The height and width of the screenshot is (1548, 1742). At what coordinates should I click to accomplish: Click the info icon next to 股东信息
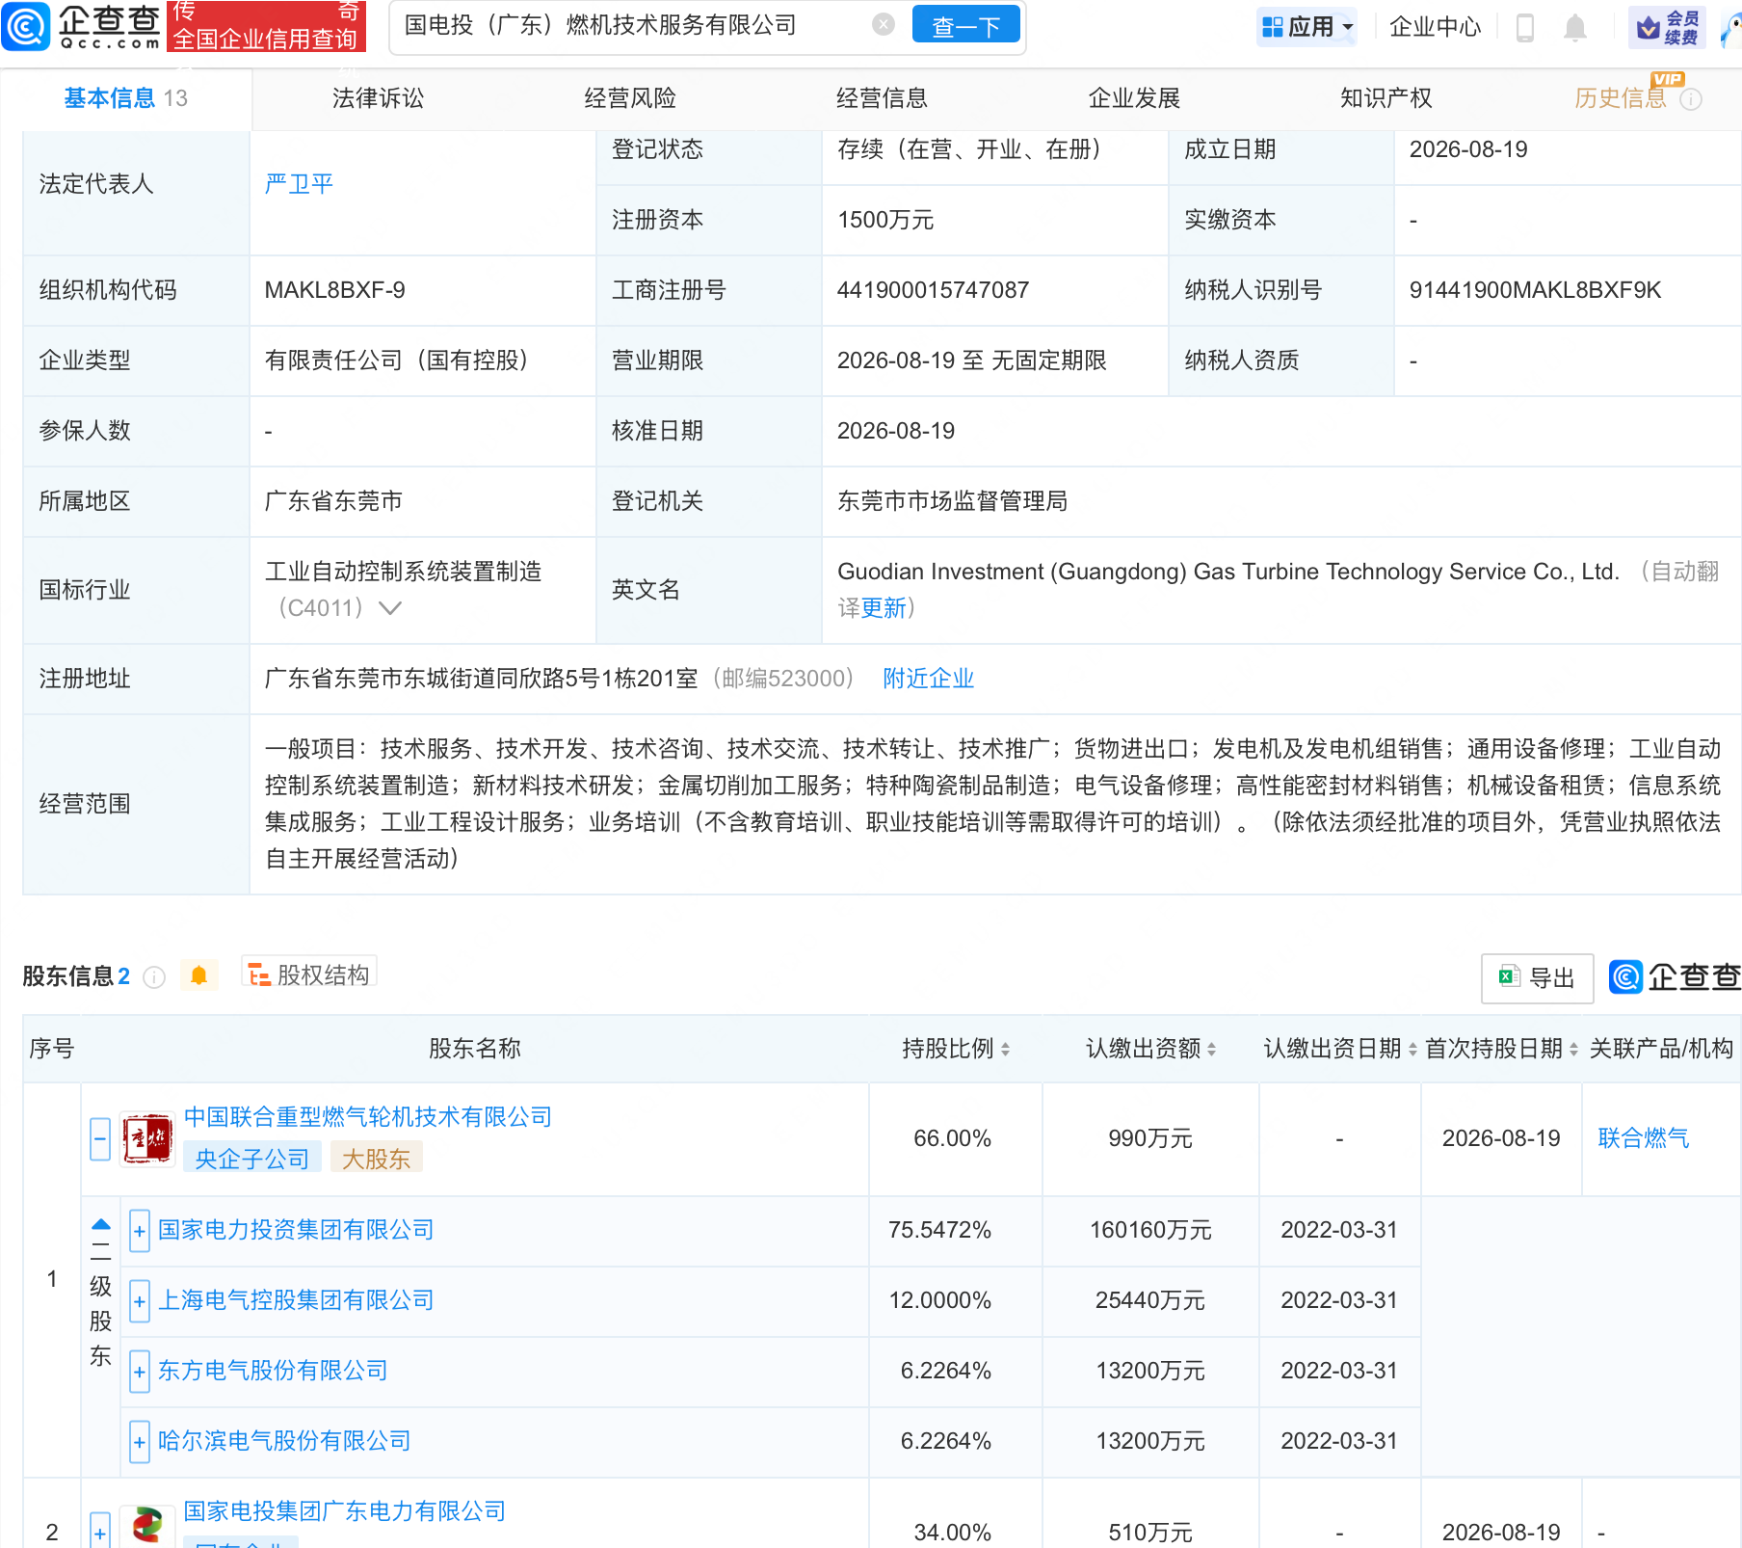(154, 977)
